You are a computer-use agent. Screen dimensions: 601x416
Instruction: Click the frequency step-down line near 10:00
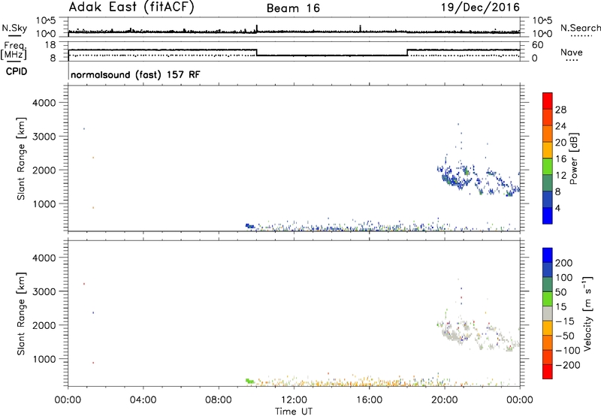pos(256,53)
